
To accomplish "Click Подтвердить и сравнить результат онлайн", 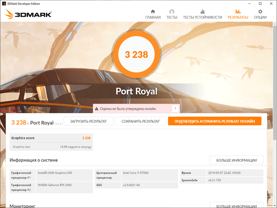I will pos(214,121).
